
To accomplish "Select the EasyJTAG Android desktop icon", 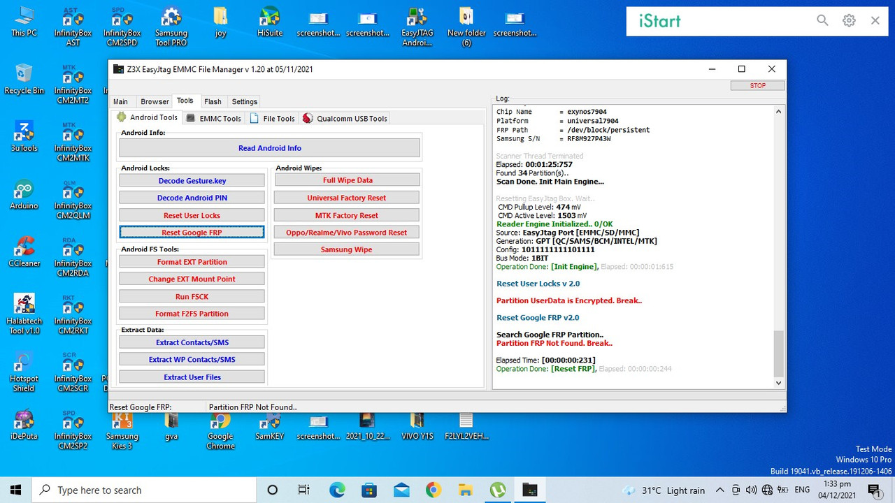I will (417, 27).
